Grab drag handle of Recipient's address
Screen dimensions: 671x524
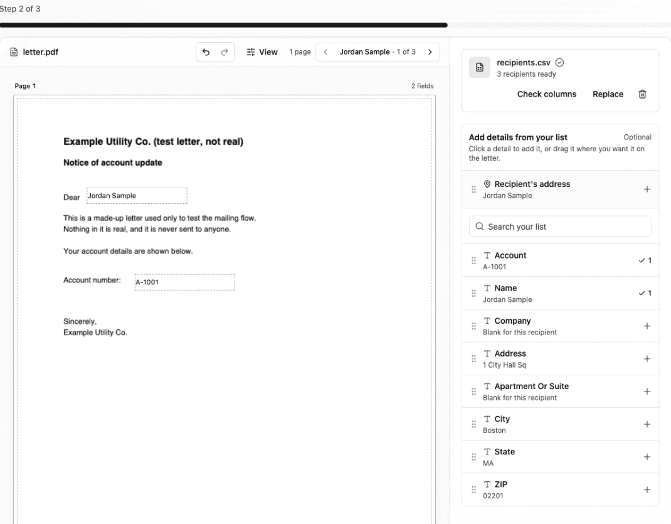pos(473,190)
